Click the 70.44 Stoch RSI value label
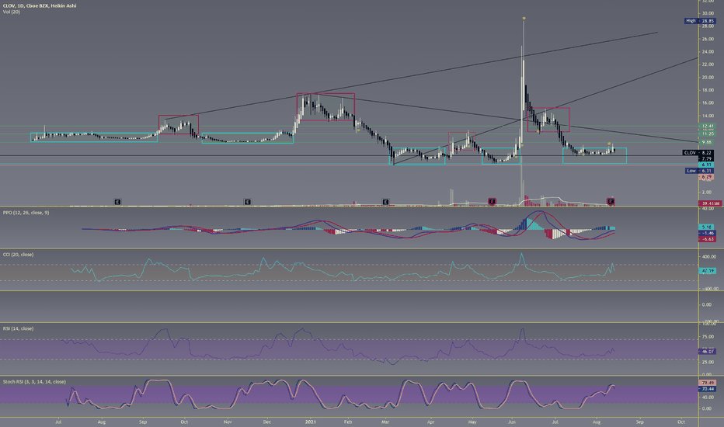This screenshot has height=427, width=724. (708, 389)
